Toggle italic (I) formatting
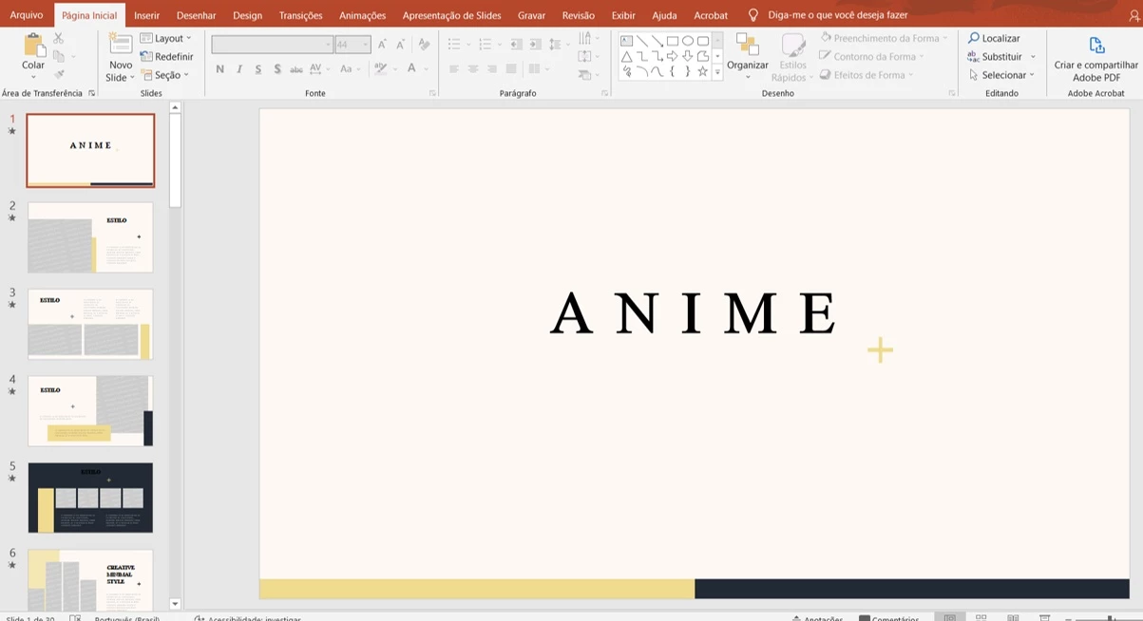The height and width of the screenshot is (621, 1143). (239, 68)
